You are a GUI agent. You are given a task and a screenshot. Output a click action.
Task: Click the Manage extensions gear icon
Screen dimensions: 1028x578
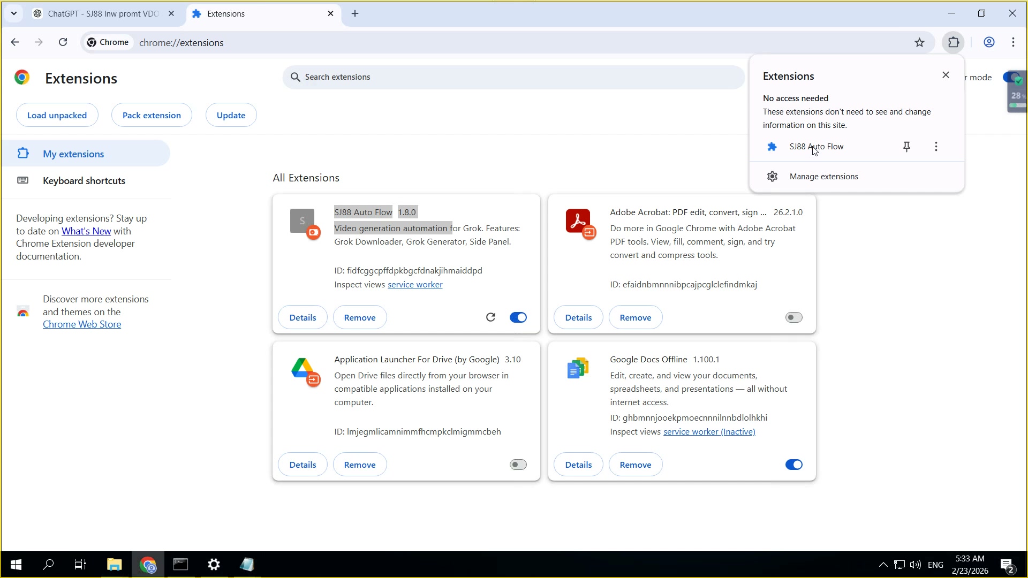tap(772, 177)
